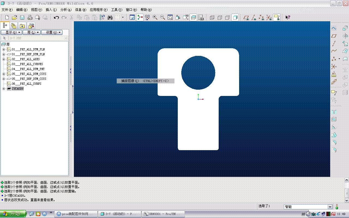
Task: Open the 工具(T) menu
Action: 117,10
